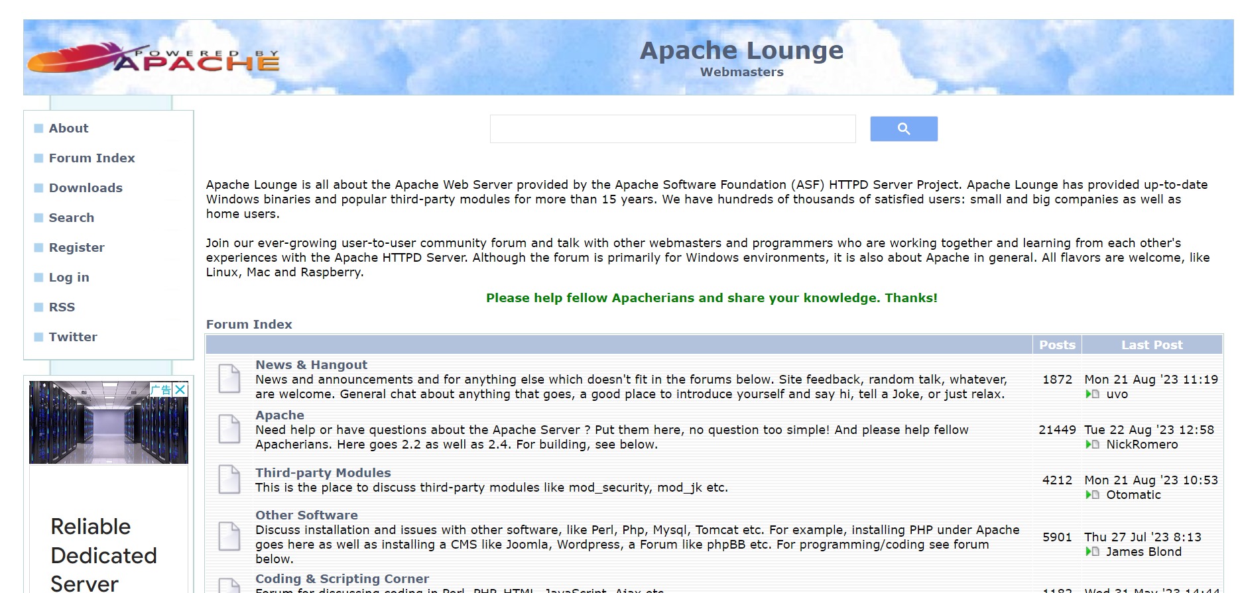This screenshot has width=1240, height=593.
Task: Select post count 21449
Action: 1057,430
